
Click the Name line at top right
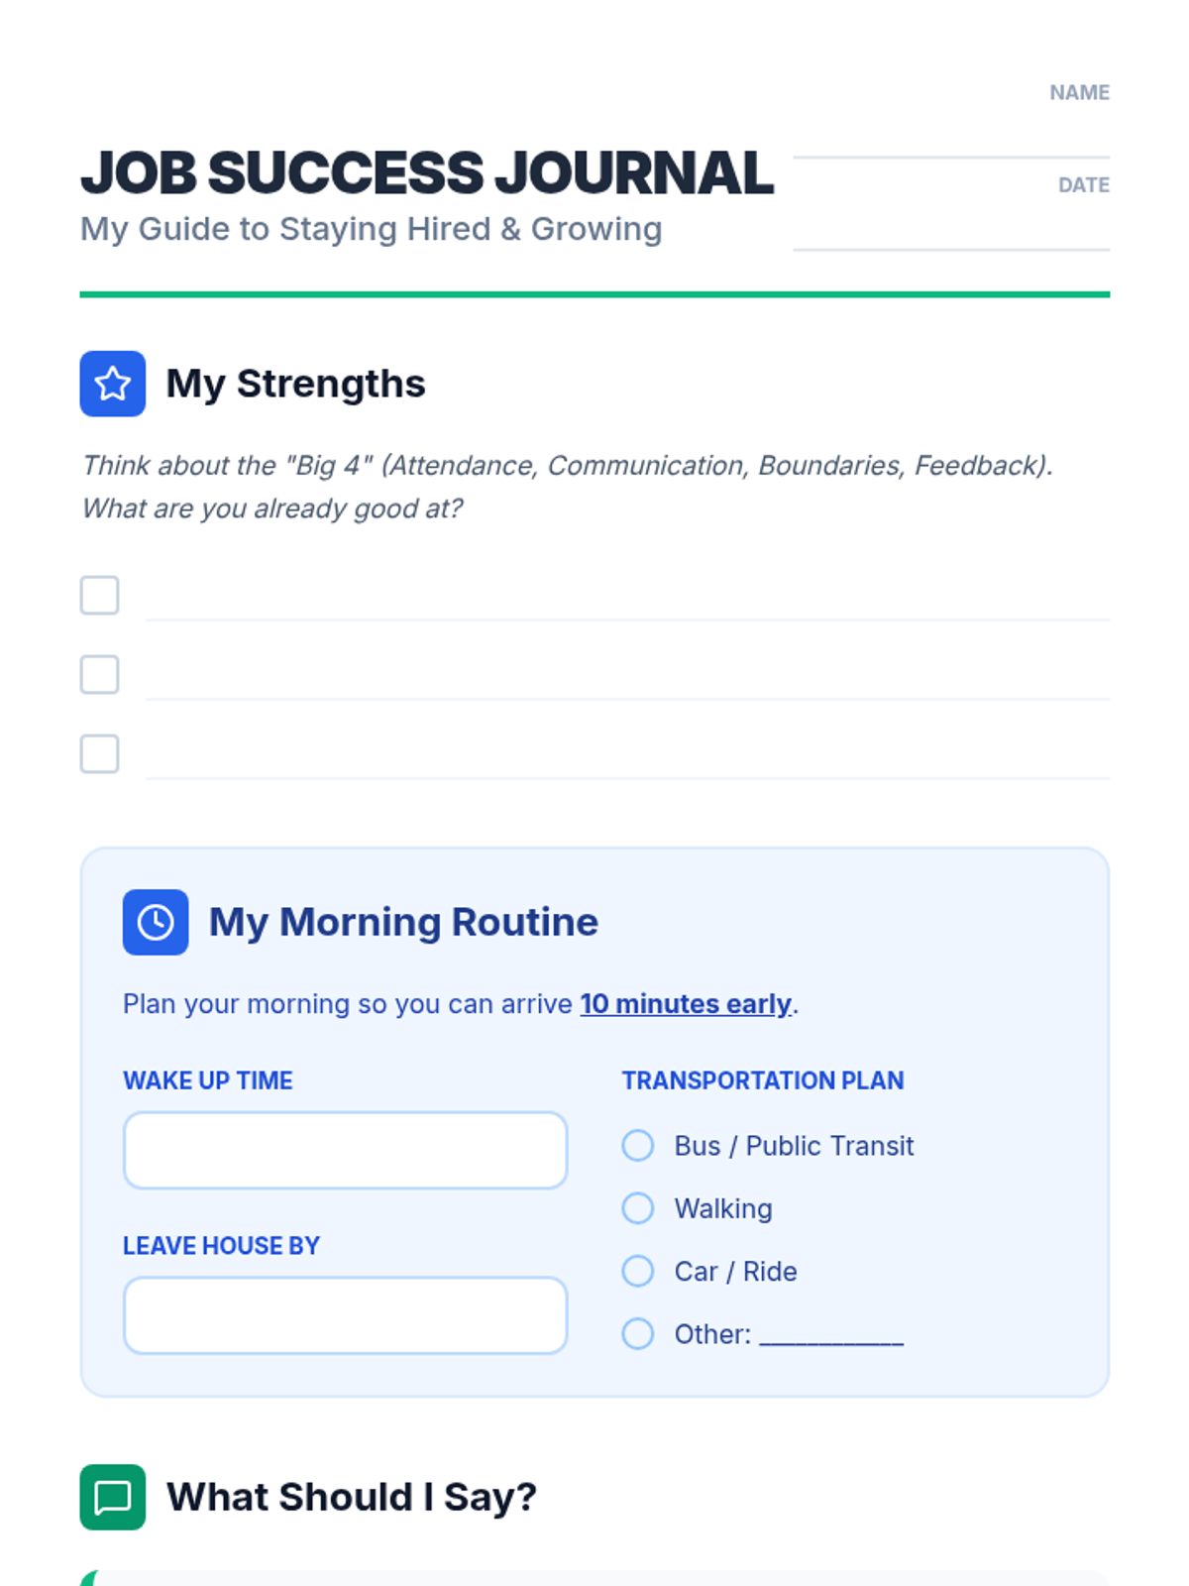(951, 139)
